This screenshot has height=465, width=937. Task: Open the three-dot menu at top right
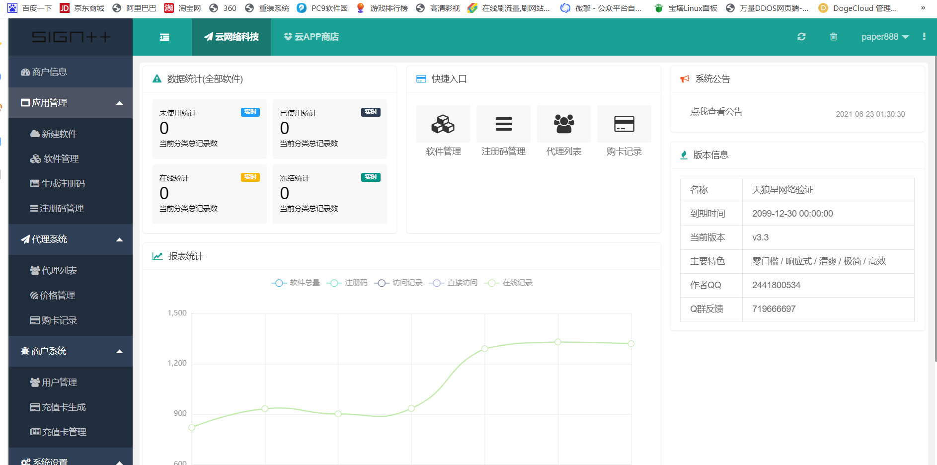924,36
